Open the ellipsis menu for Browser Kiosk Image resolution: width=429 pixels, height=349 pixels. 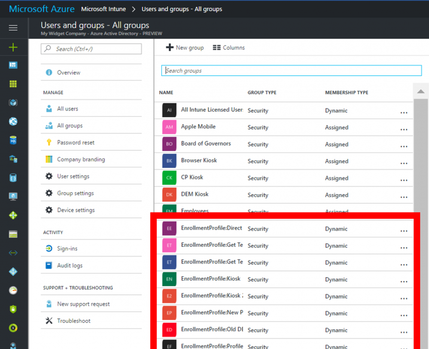tap(404, 163)
